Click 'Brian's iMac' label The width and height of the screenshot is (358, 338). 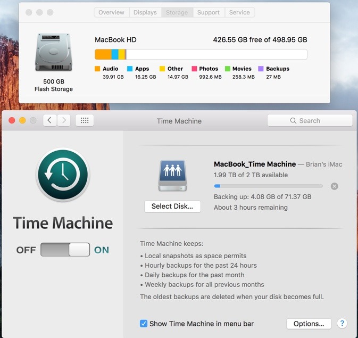click(x=324, y=164)
